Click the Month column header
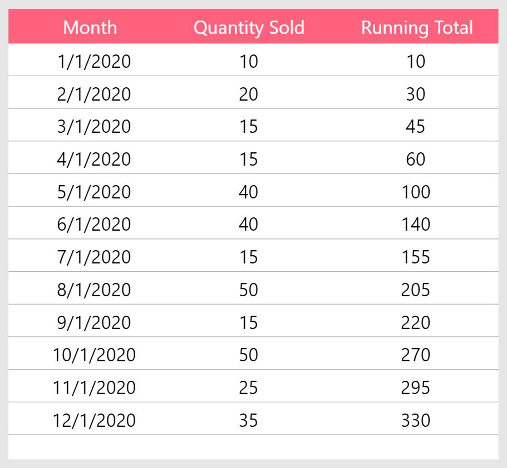Image resolution: width=507 pixels, height=468 pixels. pyautogui.click(x=90, y=27)
